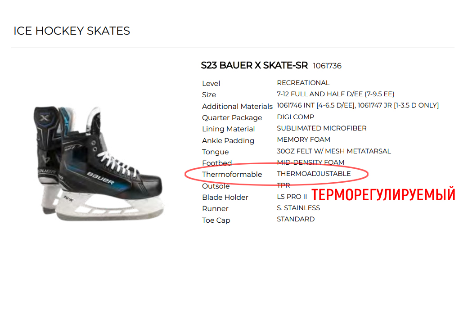
Task: Select the S23 BAUER X SKATE-SR title
Action: (x=254, y=65)
